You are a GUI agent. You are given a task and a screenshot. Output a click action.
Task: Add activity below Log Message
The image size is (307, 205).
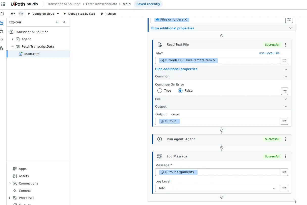[222, 197]
